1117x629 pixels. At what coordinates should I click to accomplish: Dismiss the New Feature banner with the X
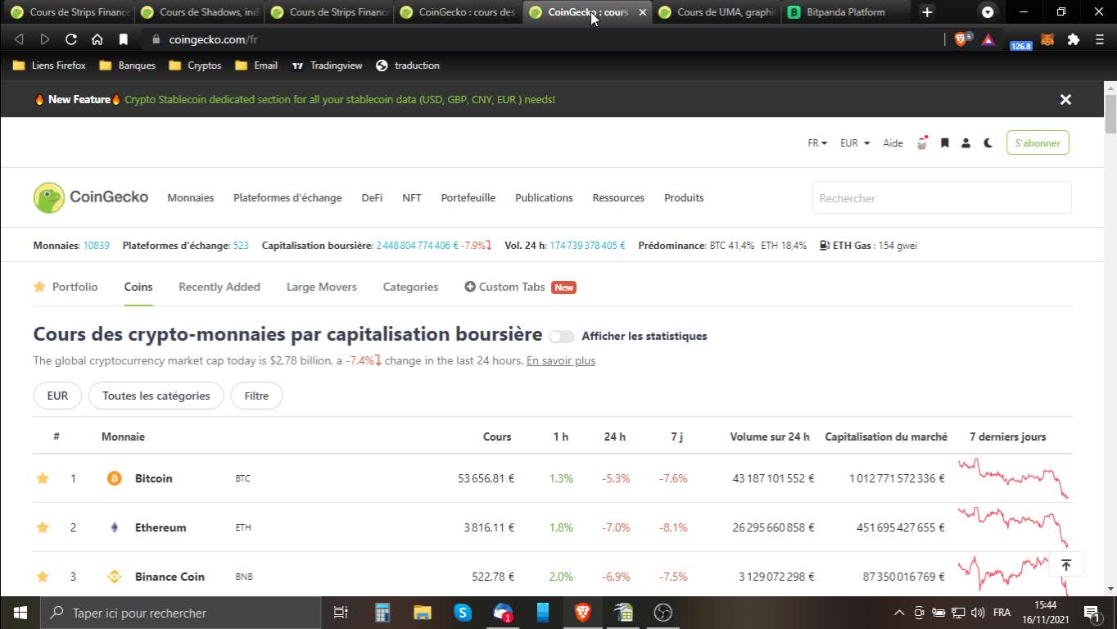click(x=1065, y=99)
